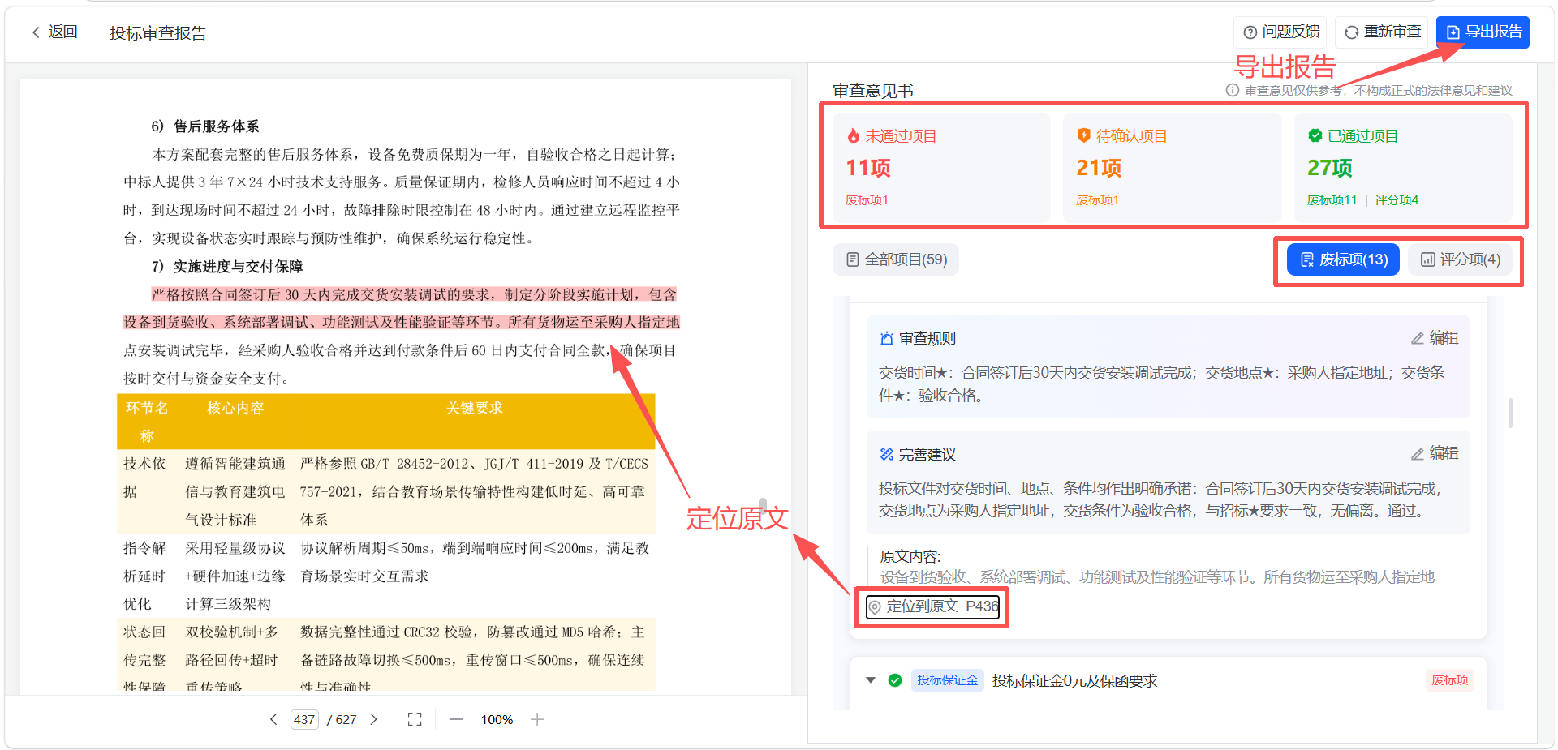Click the right panel scrollbar
The width and height of the screenshot is (1558, 750).
(x=1510, y=413)
